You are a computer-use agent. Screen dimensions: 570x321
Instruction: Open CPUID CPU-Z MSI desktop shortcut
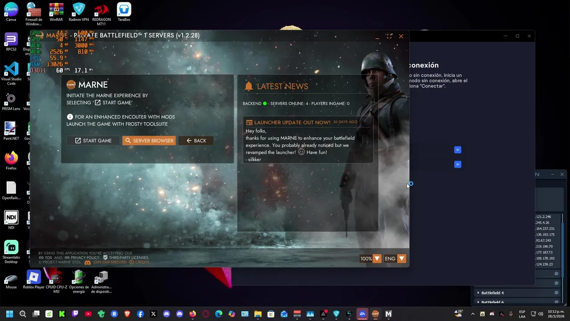click(x=56, y=282)
